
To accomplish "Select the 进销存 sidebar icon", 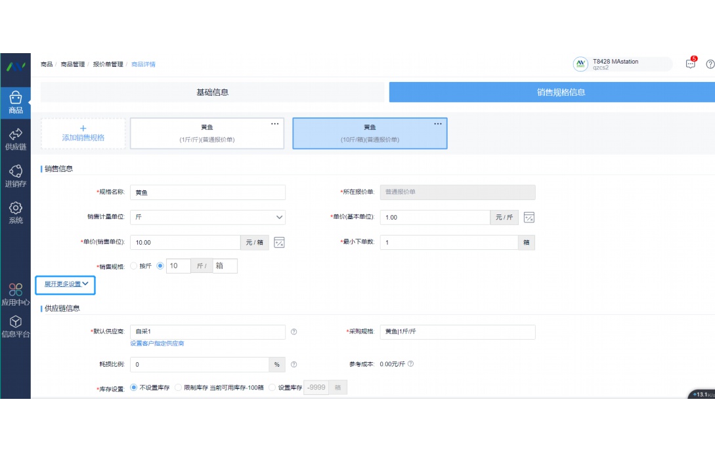I will (x=15, y=174).
